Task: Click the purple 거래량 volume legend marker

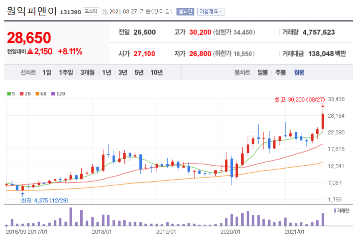Action: pos(335,211)
